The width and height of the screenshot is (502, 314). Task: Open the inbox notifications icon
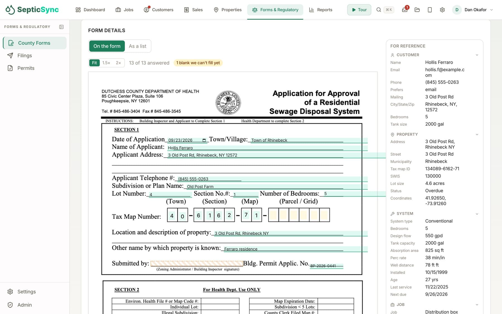405,10
